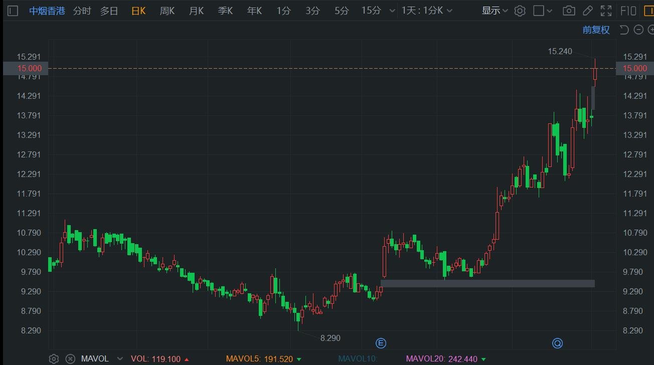654x365 pixels.
Task: Click the E event marker on timeline
Action: point(381,343)
